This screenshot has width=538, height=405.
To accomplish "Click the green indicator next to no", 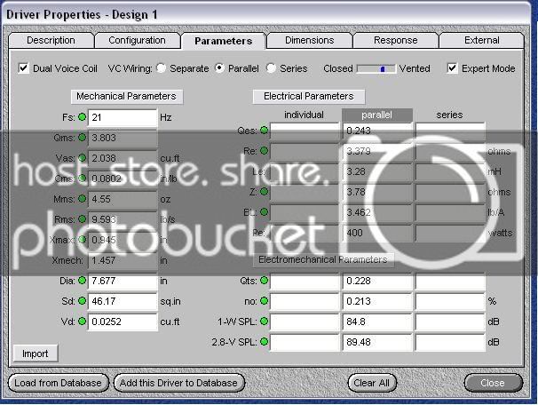I will click(264, 301).
